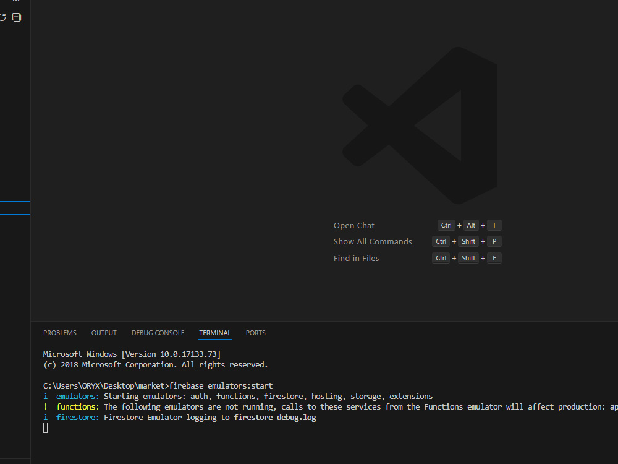Click the yellow 'functions:' warning label
This screenshot has width=618, height=464.
(x=78, y=407)
